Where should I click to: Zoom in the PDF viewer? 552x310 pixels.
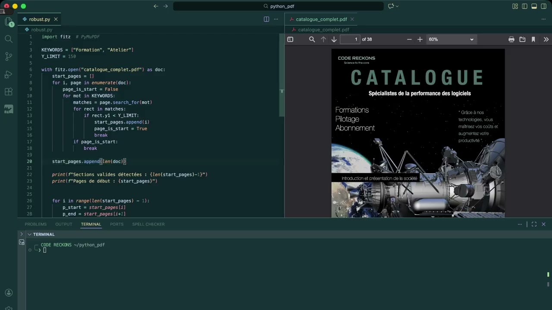point(420,39)
